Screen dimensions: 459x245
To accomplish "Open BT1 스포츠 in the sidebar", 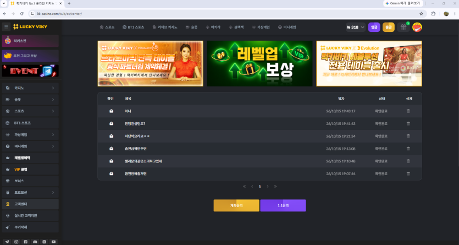I will (x=30, y=123).
